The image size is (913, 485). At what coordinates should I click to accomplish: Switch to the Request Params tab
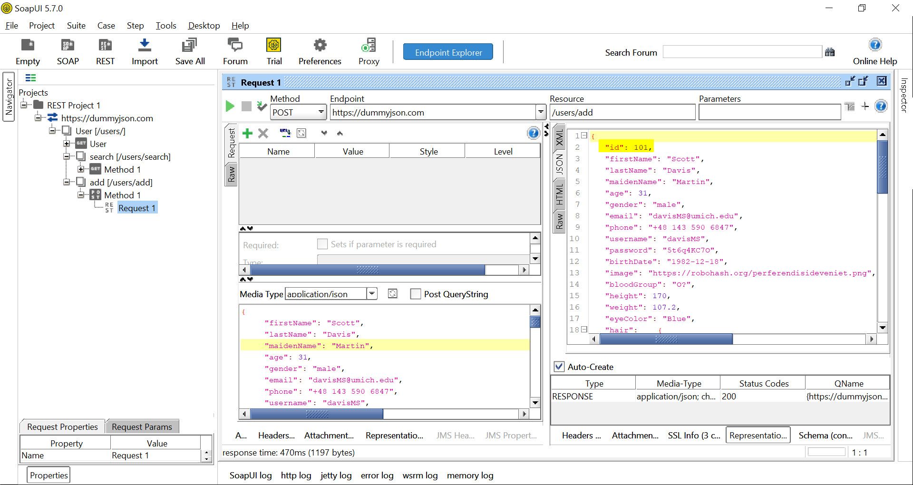142,427
